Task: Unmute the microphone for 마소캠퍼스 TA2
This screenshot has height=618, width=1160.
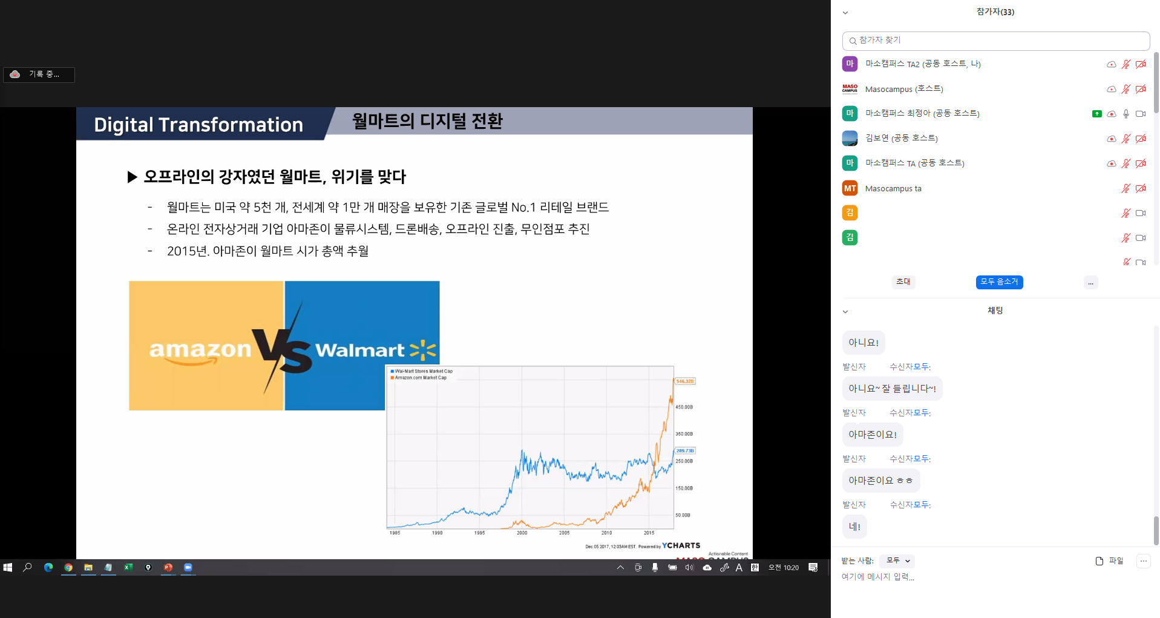Action: pyautogui.click(x=1126, y=64)
